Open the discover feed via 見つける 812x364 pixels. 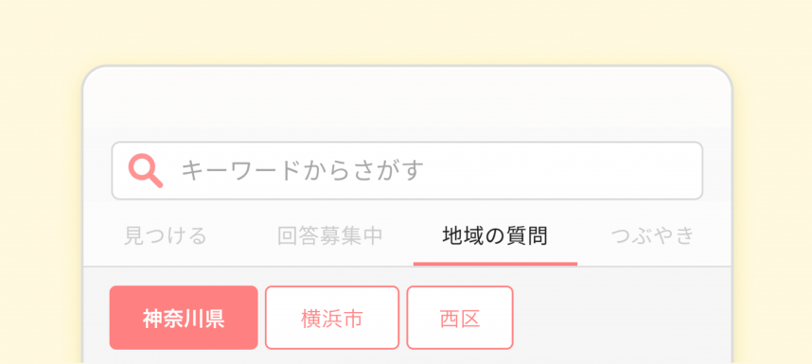point(166,235)
